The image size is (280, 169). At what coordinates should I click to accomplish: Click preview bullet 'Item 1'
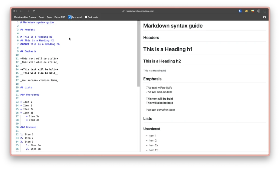click(x=153, y=136)
